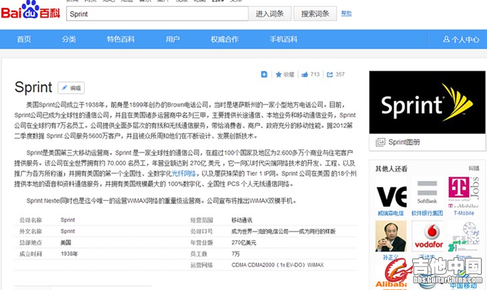Click the 公司名称 value Sprint
Screen dimensions: 487x290
67,220
